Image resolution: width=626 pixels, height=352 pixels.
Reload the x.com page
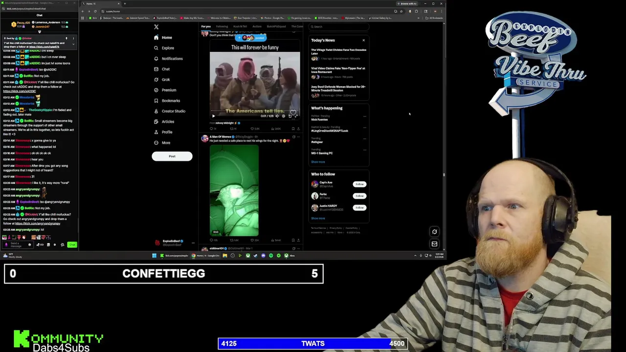tap(95, 11)
